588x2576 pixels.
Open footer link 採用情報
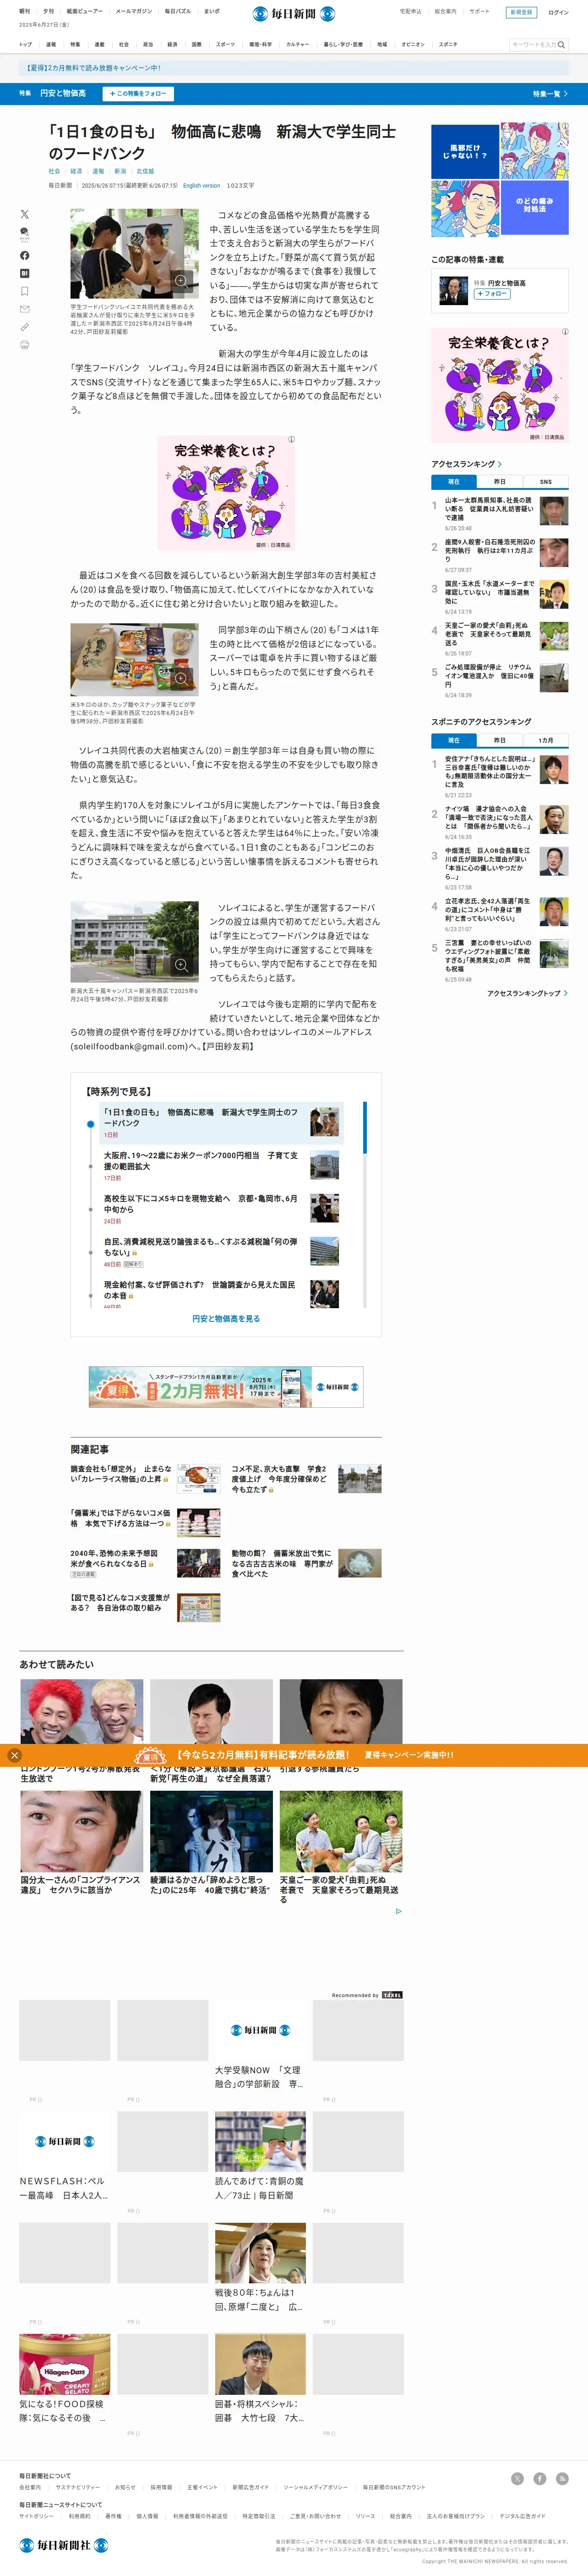coord(161,2487)
